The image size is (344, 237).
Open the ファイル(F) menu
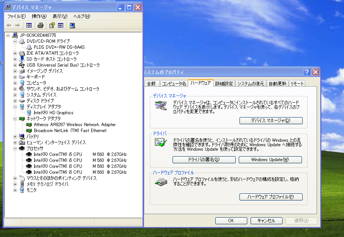coord(17,16)
